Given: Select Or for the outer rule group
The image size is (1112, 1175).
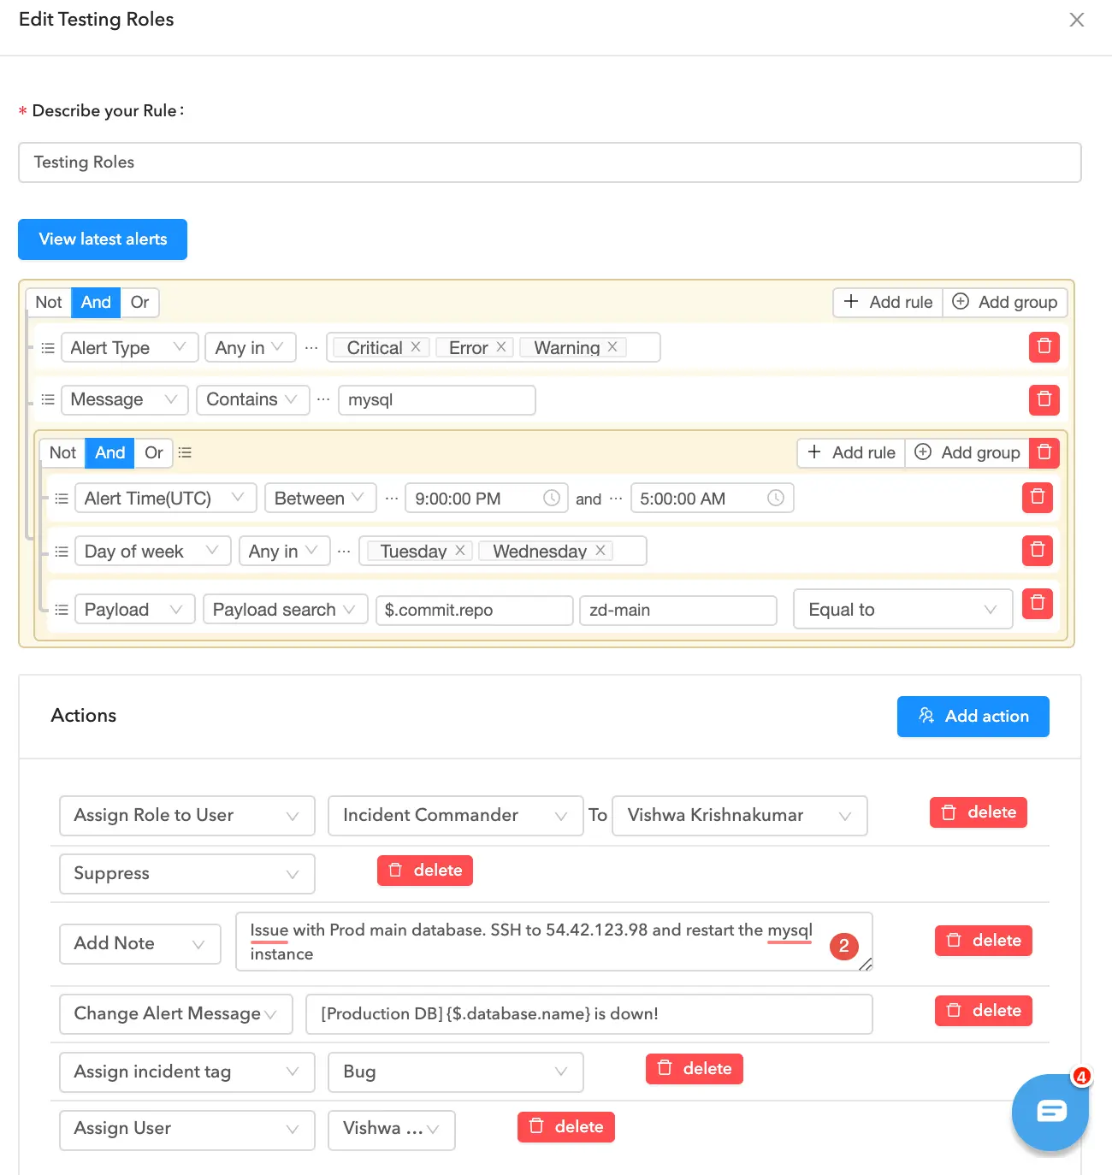Looking at the screenshot, I should coord(140,302).
